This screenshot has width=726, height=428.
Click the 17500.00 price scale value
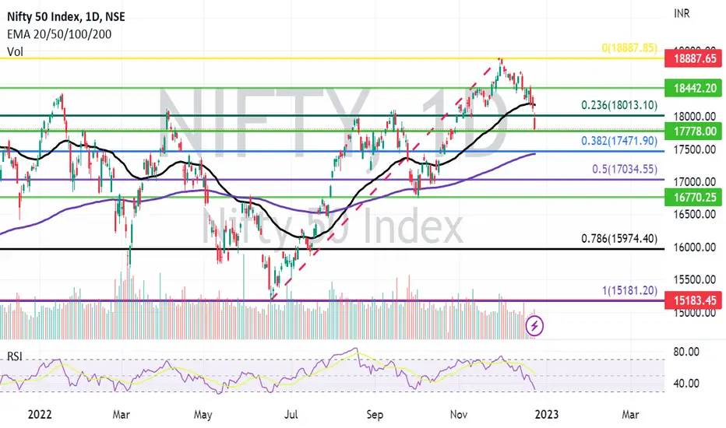click(x=695, y=149)
